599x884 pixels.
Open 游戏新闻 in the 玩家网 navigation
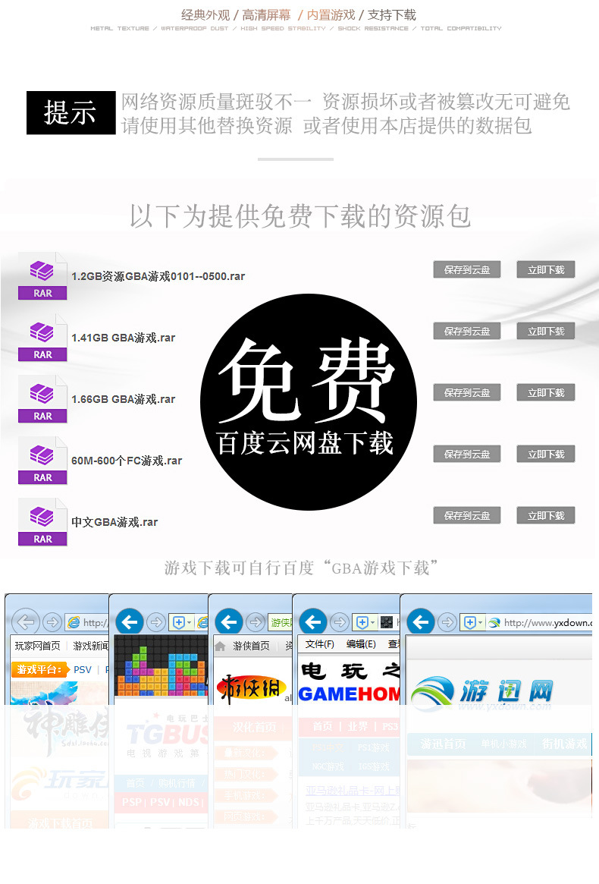(x=91, y=646)
